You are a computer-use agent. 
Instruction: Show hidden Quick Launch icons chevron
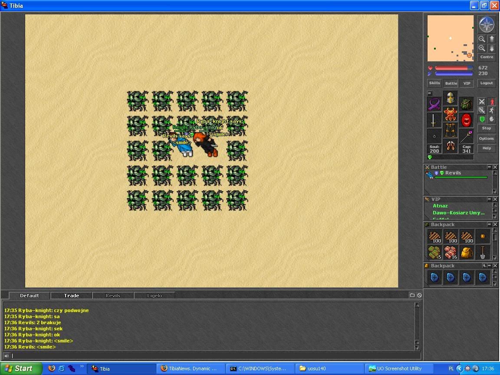click(82, 366)
